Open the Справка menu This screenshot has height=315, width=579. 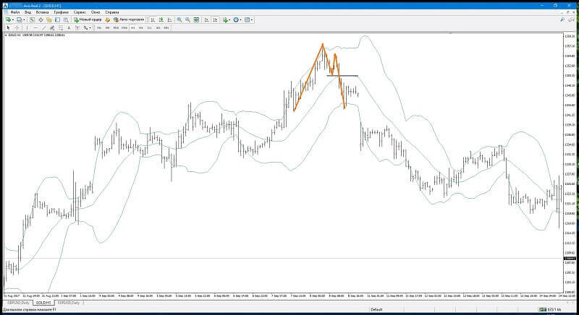(112, 12)
